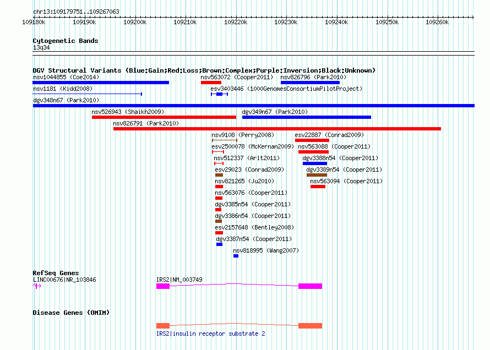
Task: Click nsv526943 (Shaikh2009) red loss bar
Action: 164,117
